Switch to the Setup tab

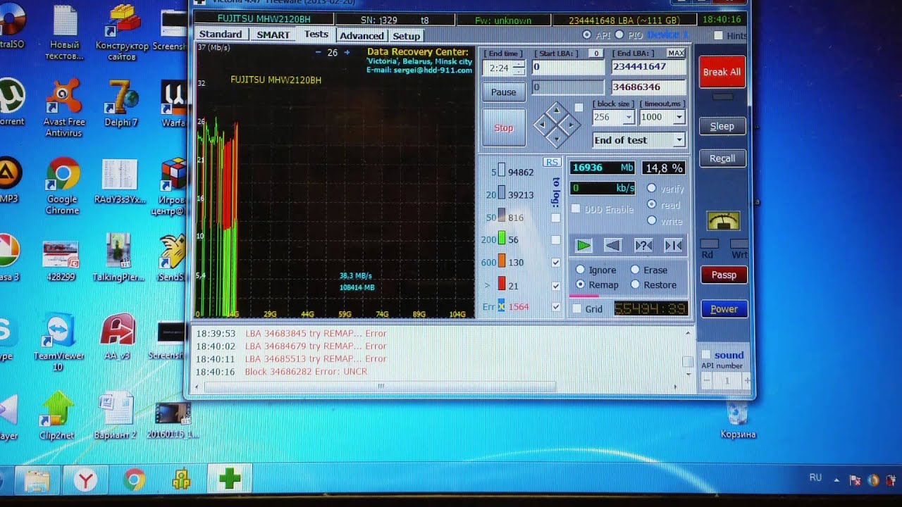[406, 36]
